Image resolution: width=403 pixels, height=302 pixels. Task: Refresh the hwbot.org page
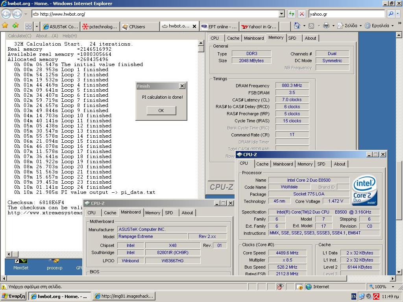click(292, 14)
